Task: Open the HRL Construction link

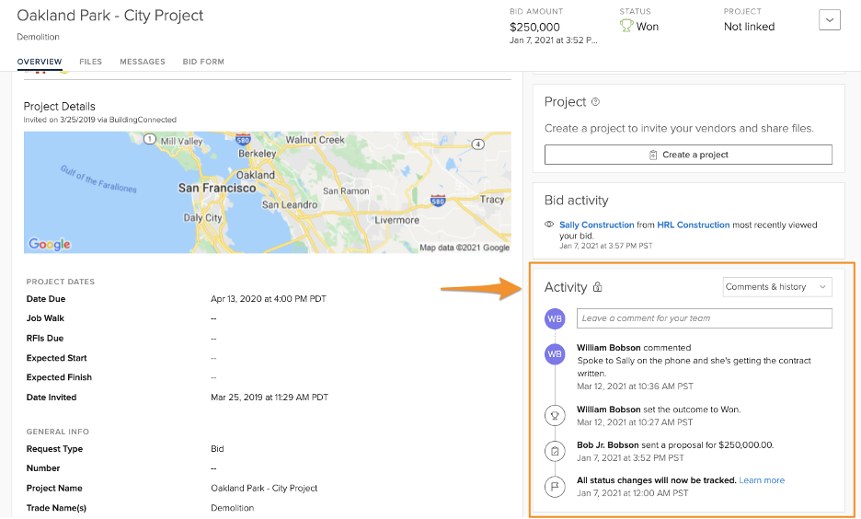Action: (x=693, y=225)
